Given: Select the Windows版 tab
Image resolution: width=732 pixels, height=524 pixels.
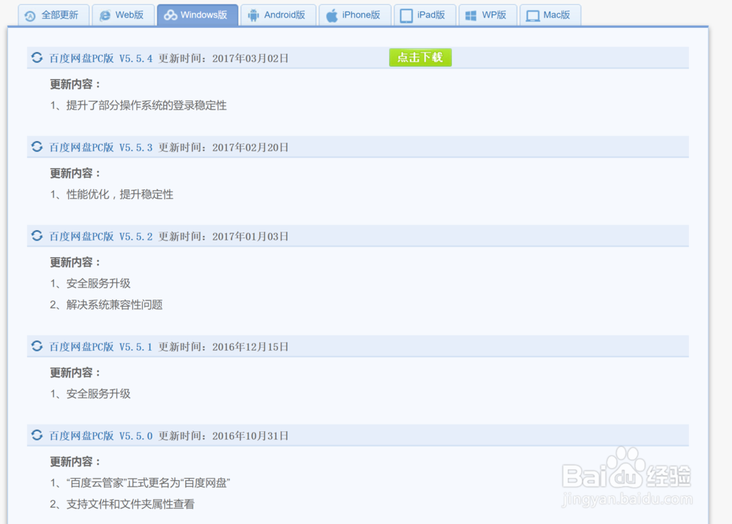Looking at the screenshot, I should [198, 15].
